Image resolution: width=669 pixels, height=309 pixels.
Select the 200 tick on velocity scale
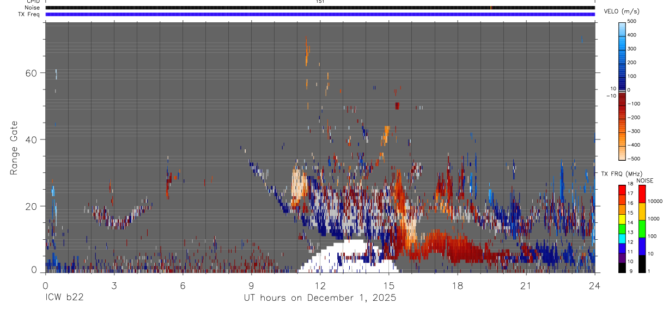[631, 62]
